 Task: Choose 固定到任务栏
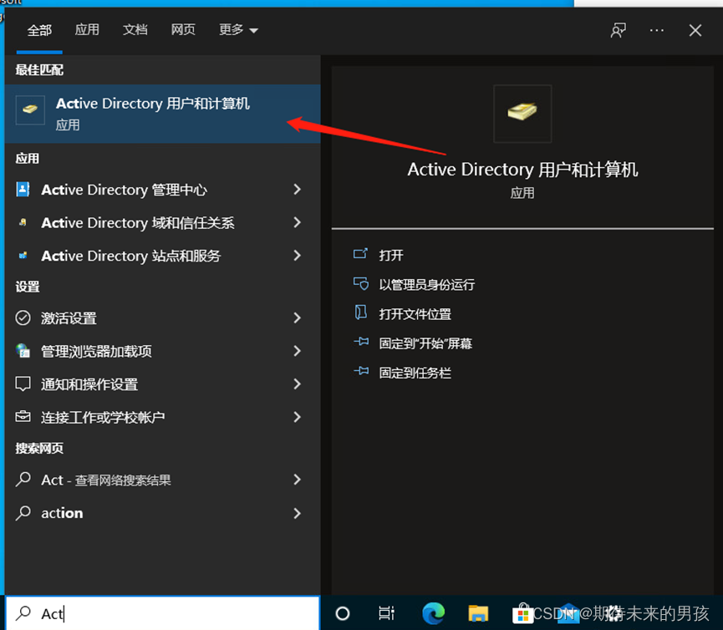[x=415, y=373]
